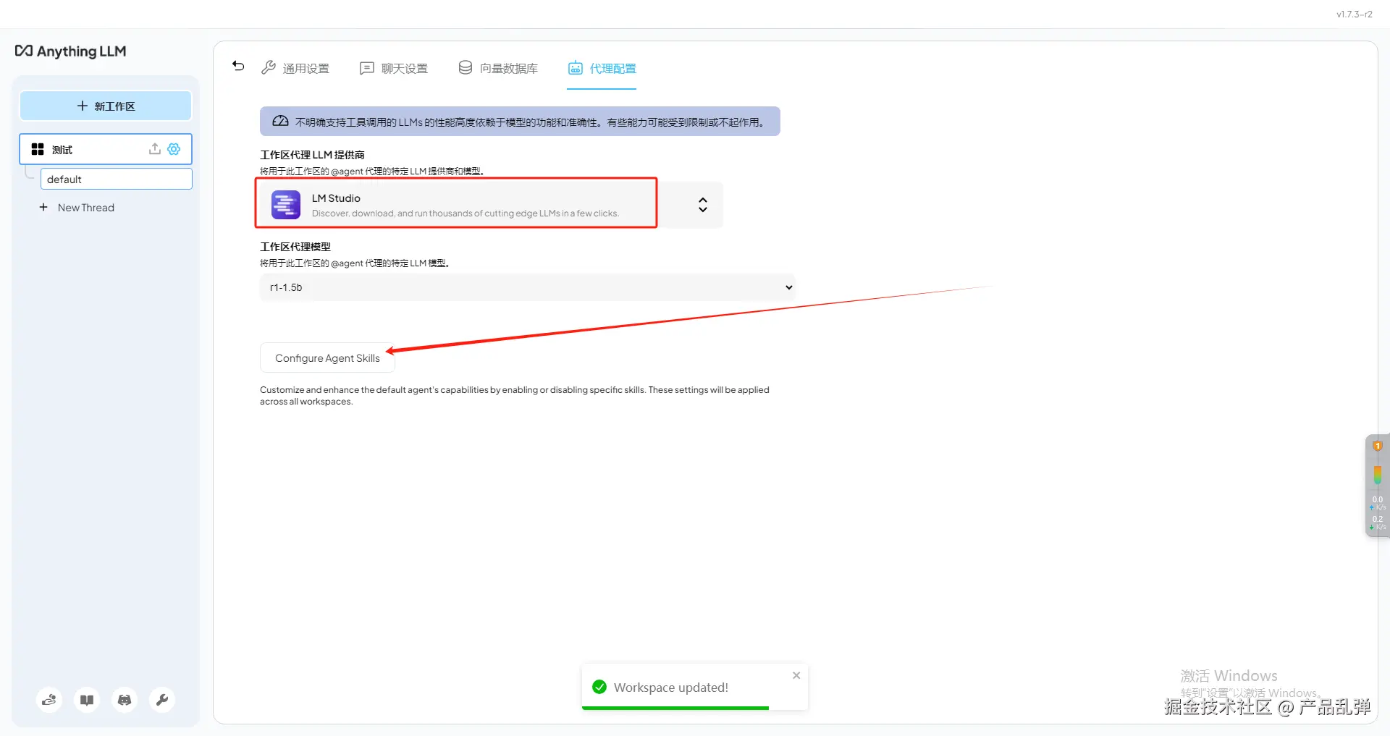
Task: Open the r1-1.5b model dropdown
Action: coord(527,287)
